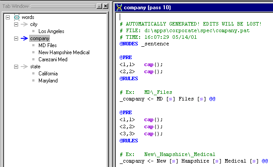This screenshot has width=273, height=167.
Task: Click the gray arrow beside state
Action: pyautogui.click(x=24, y=67)
